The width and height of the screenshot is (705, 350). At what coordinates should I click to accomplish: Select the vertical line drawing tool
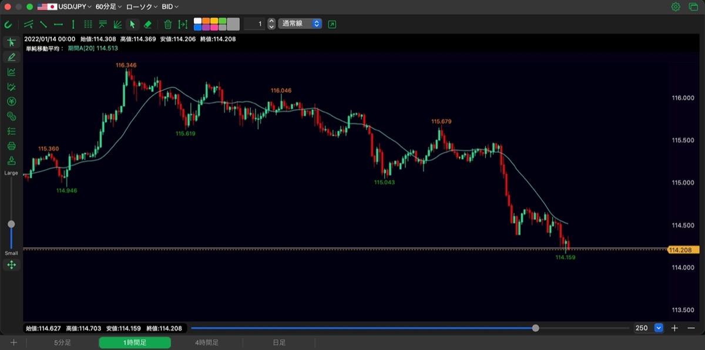coord(73,25)
